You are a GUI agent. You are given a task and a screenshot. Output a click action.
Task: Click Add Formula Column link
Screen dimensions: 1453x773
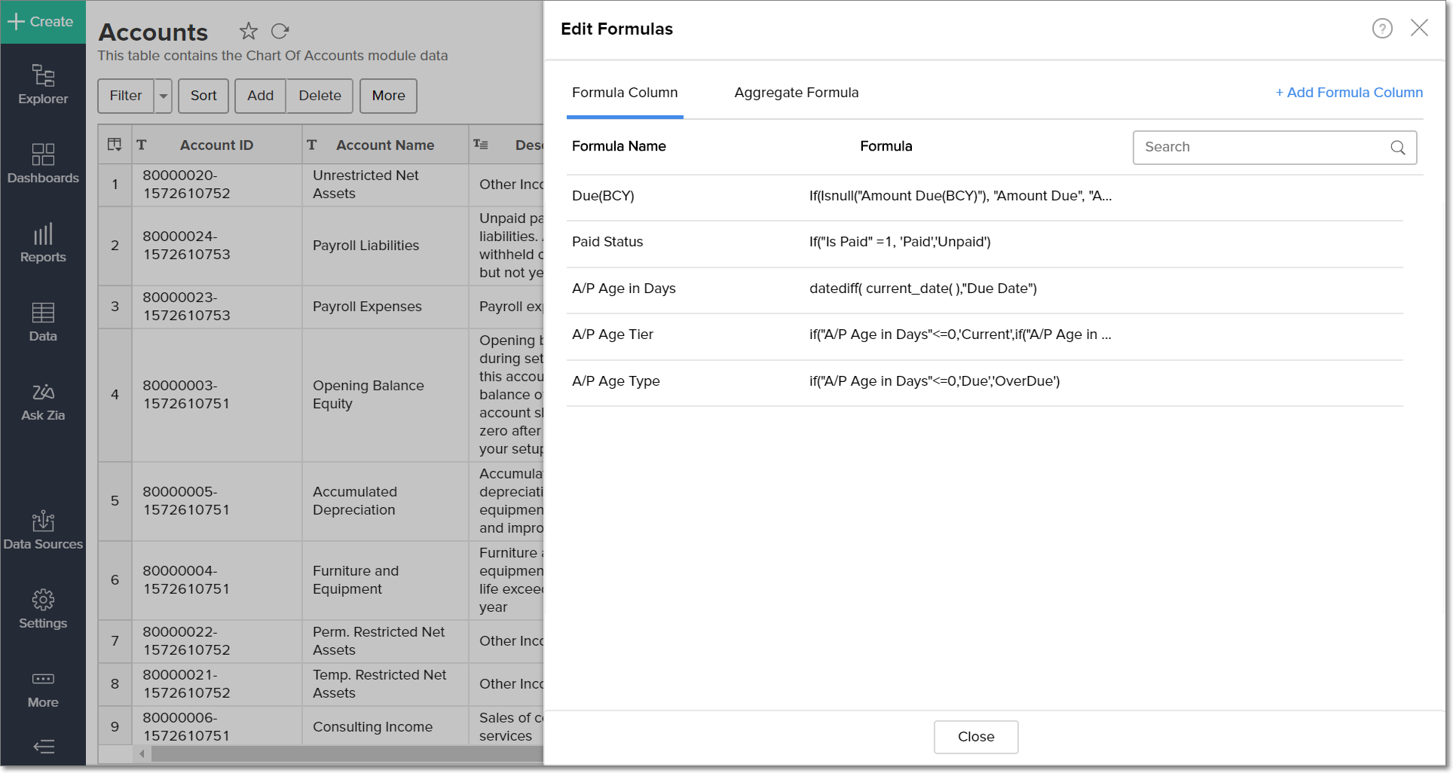pos(1349,93)
